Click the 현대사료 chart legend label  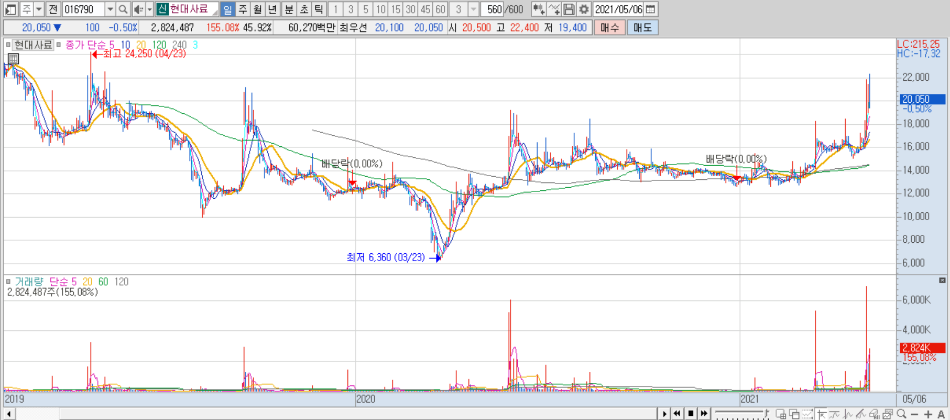(33, 45)
